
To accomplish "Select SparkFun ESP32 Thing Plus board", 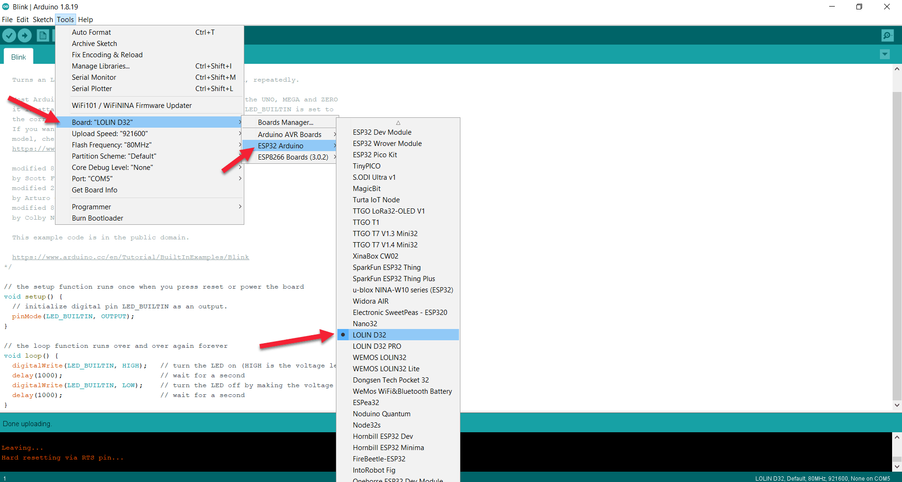I will click(x=398, y=279).
